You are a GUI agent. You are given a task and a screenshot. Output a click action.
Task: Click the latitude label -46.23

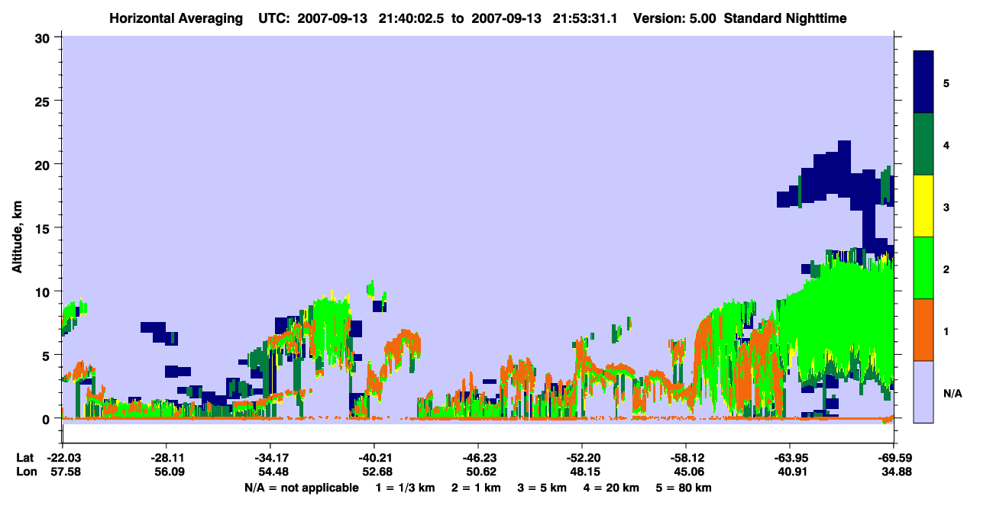tap(477, 458)
